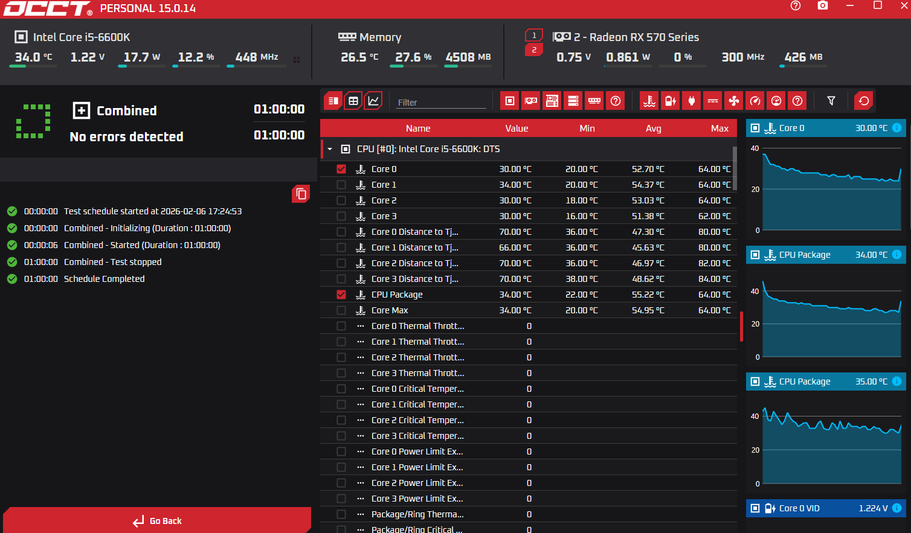Uncheck the Core 0 sensor checkbox
911x533 pixels.
tap(341, 169)
